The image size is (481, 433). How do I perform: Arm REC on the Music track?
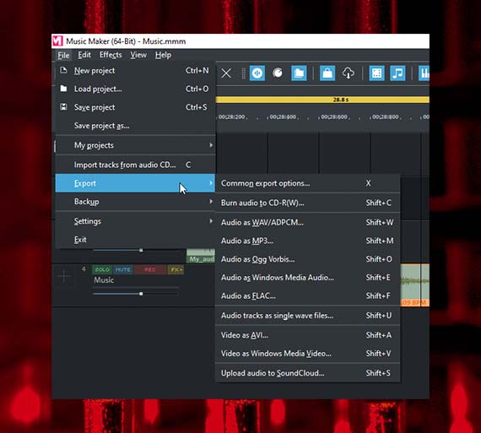pos(150,269)
